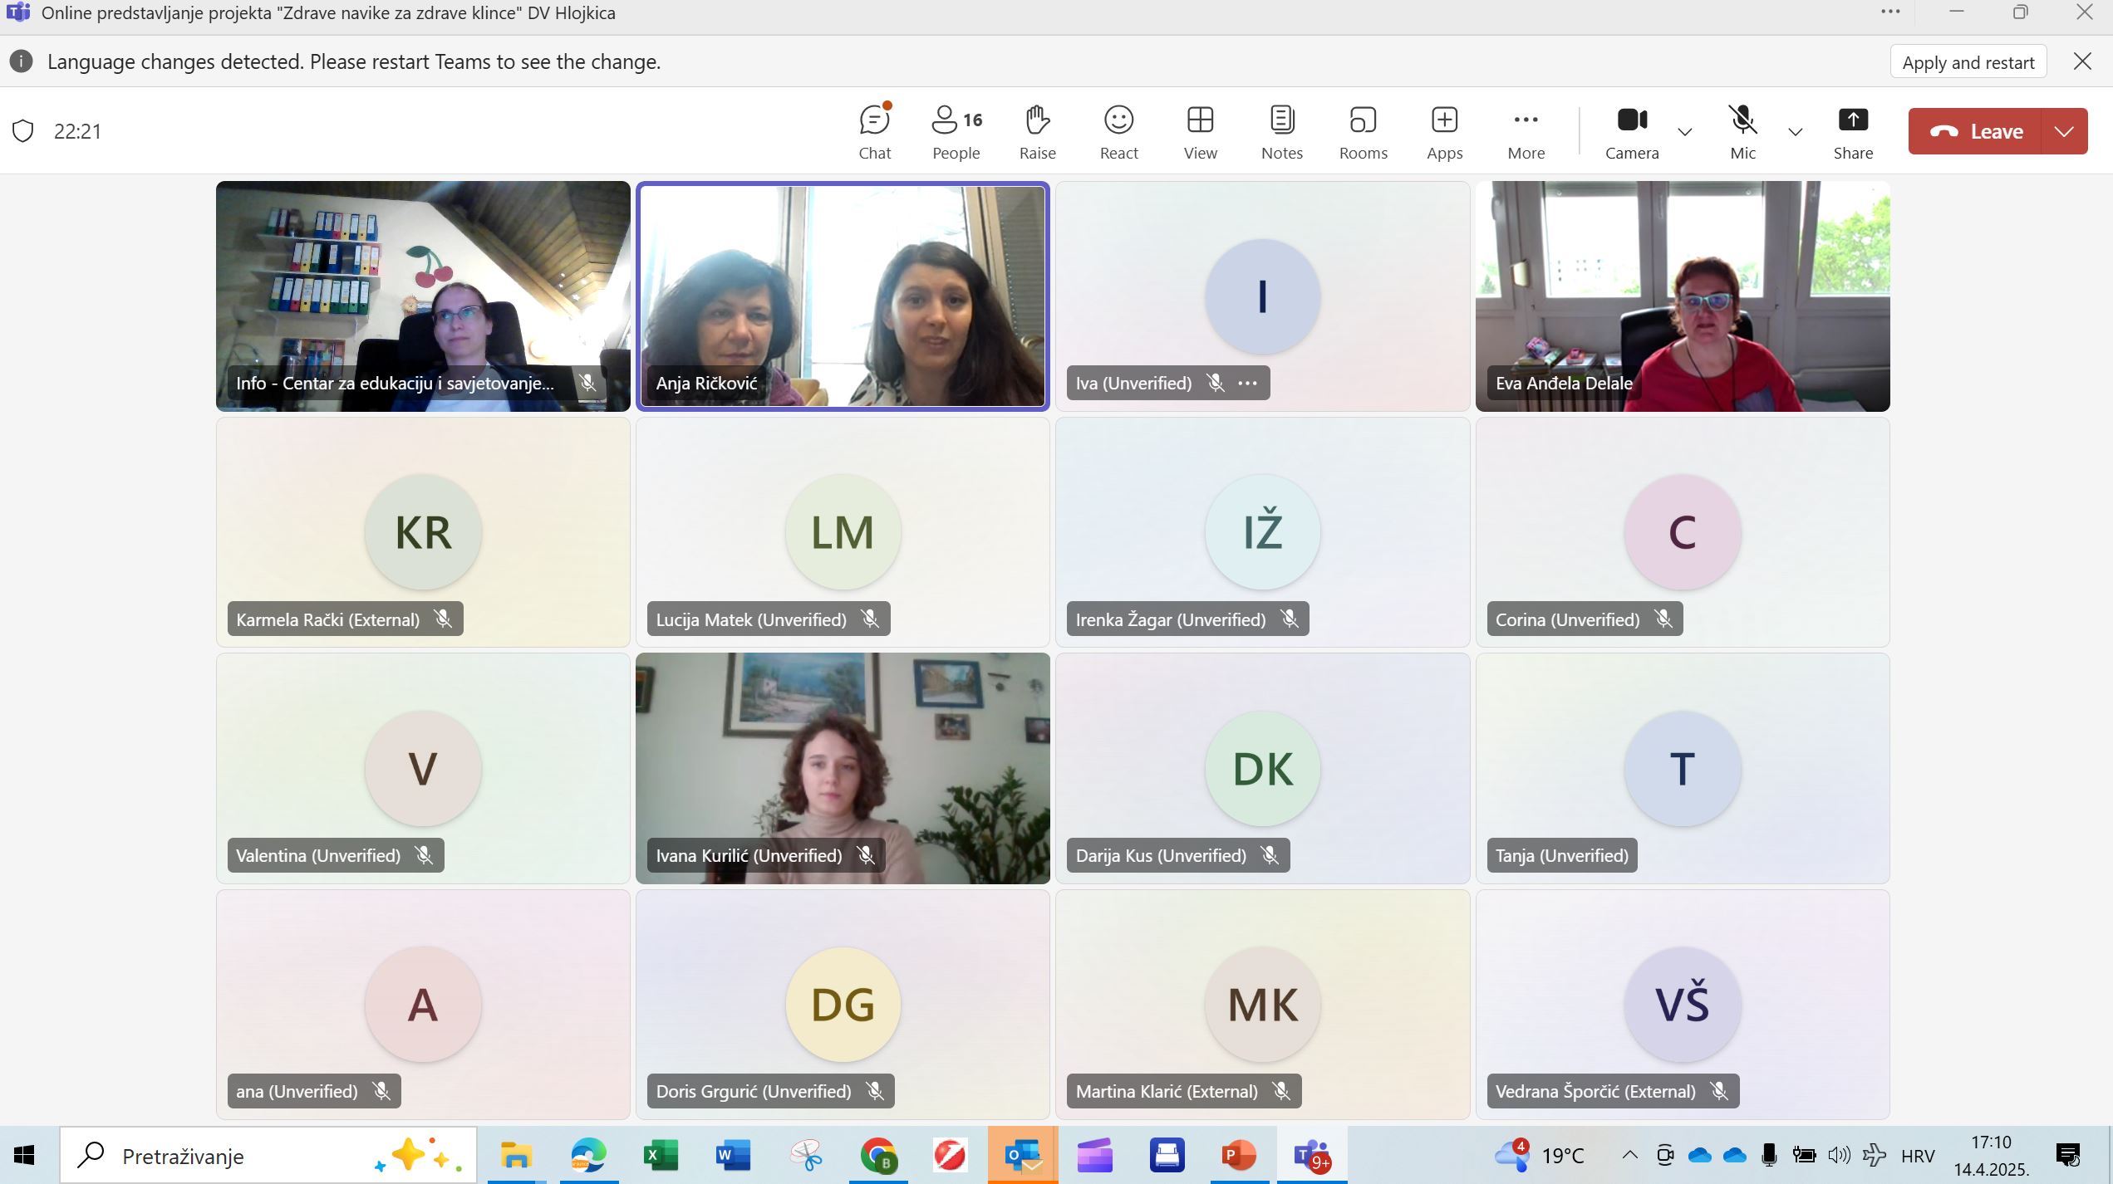The image size is (2113, 1184).
Task: Click name label Lucija Matek (Unverified)
Action: point(751,619)
